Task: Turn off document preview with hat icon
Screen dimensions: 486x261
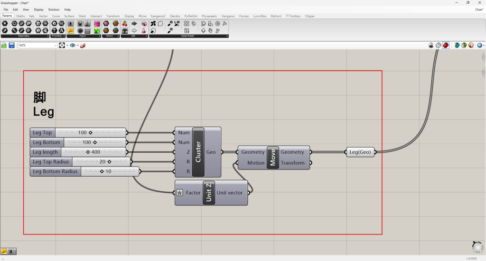Action: click(431, 45)
